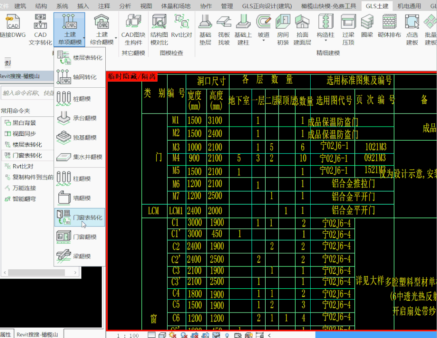Screen dimensions: 437x338
Task: Select the 构造柱 tool icon
Action: pyautogui.click(x=326, y=21)
